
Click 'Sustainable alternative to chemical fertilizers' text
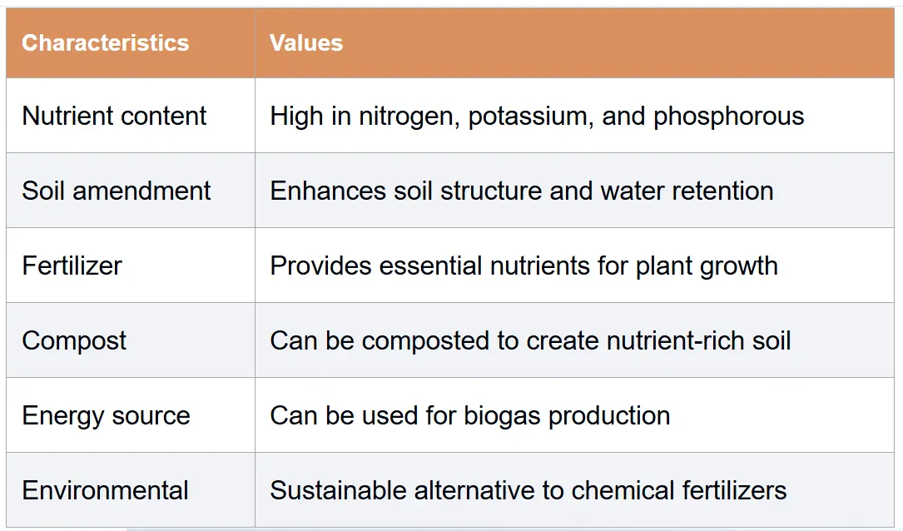(x=528, y=490)
